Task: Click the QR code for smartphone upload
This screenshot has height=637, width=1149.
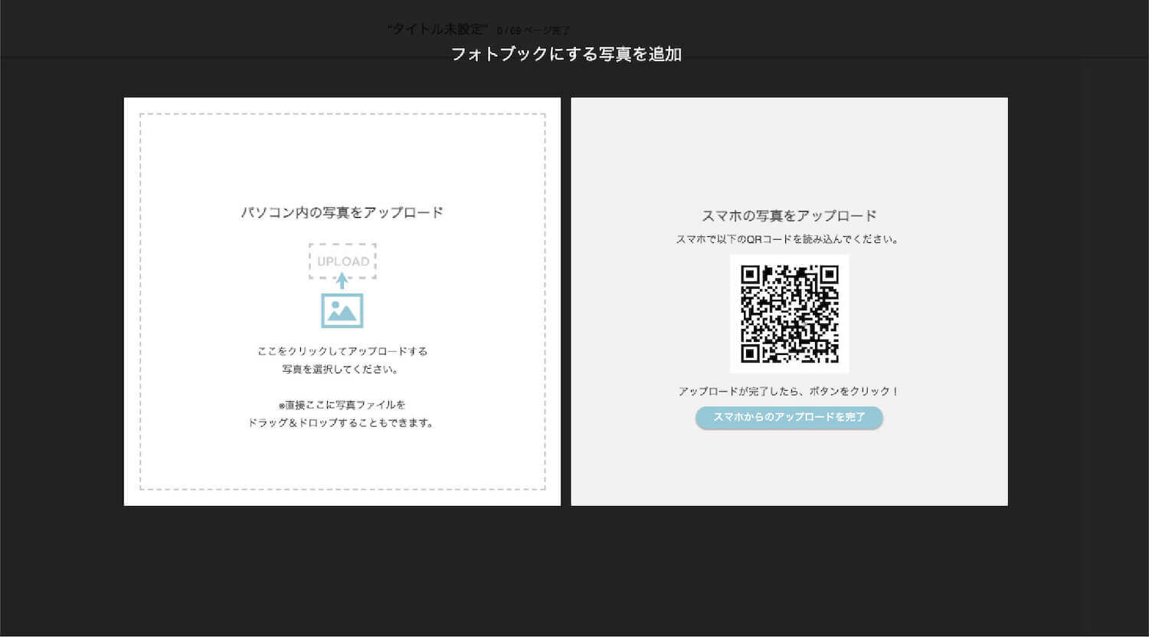Action: point(789,314)
